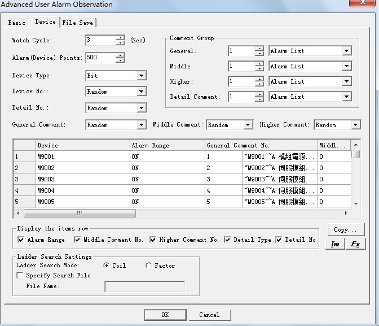Open Higher Comment Random dropdown
The width and height of the screenshot is (379, 326).
coord(355,125)
